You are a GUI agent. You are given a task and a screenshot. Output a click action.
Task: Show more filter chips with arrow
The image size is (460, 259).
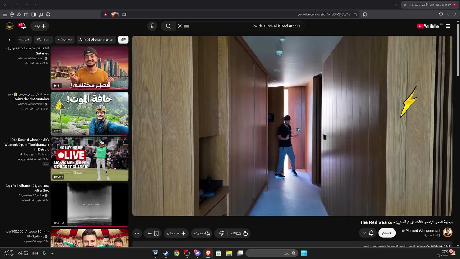coord(9,40)
